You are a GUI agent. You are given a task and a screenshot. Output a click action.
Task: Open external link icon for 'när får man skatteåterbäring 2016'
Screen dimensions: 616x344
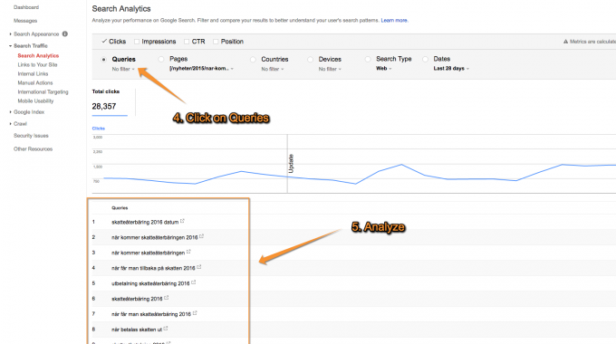195,313
